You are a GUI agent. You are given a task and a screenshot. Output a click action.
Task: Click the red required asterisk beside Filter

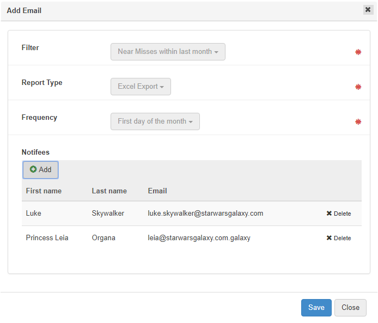point(358,52)
